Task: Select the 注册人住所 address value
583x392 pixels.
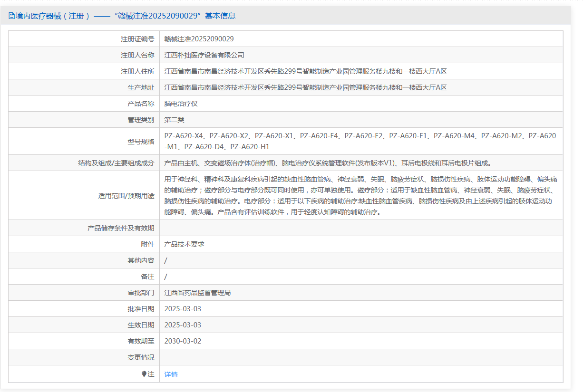Action: (306, 71)
